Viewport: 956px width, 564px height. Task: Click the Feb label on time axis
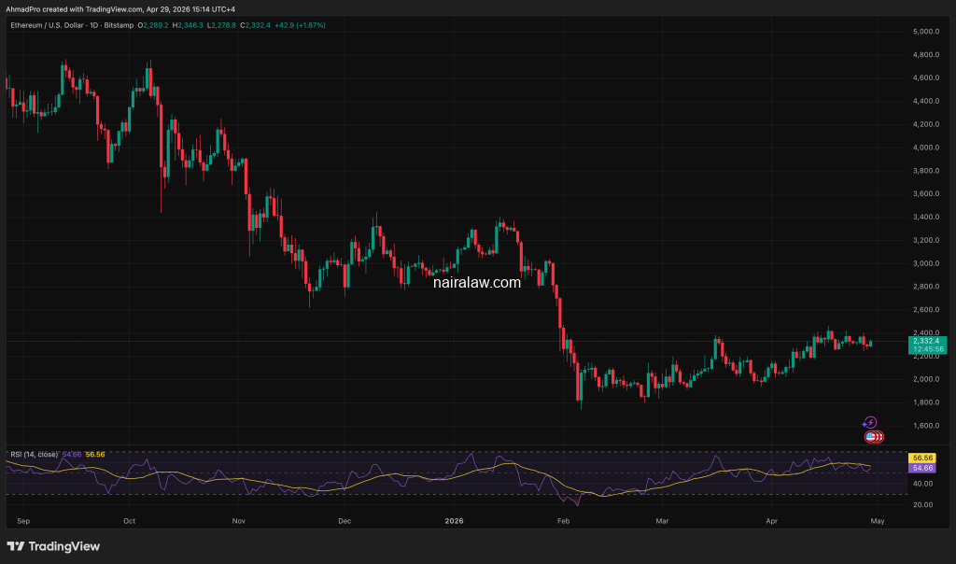[562, 519]
